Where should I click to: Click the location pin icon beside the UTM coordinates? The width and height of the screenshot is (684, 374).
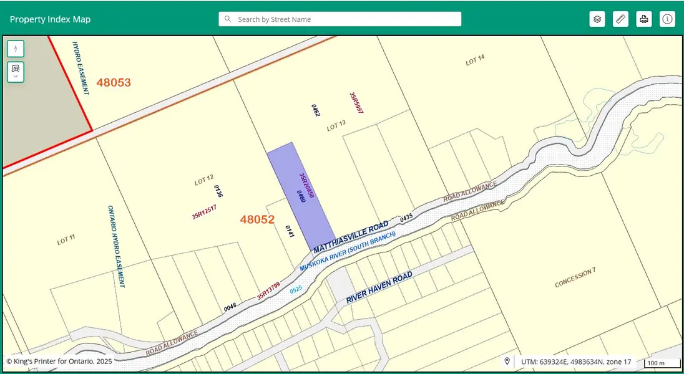[507, 362]
